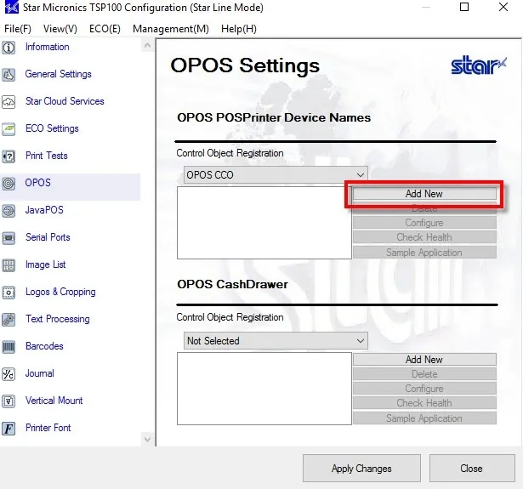The width and height of the screenshot is (523, 489).
Task: Click the Journal icon
Action: [9, 374]
